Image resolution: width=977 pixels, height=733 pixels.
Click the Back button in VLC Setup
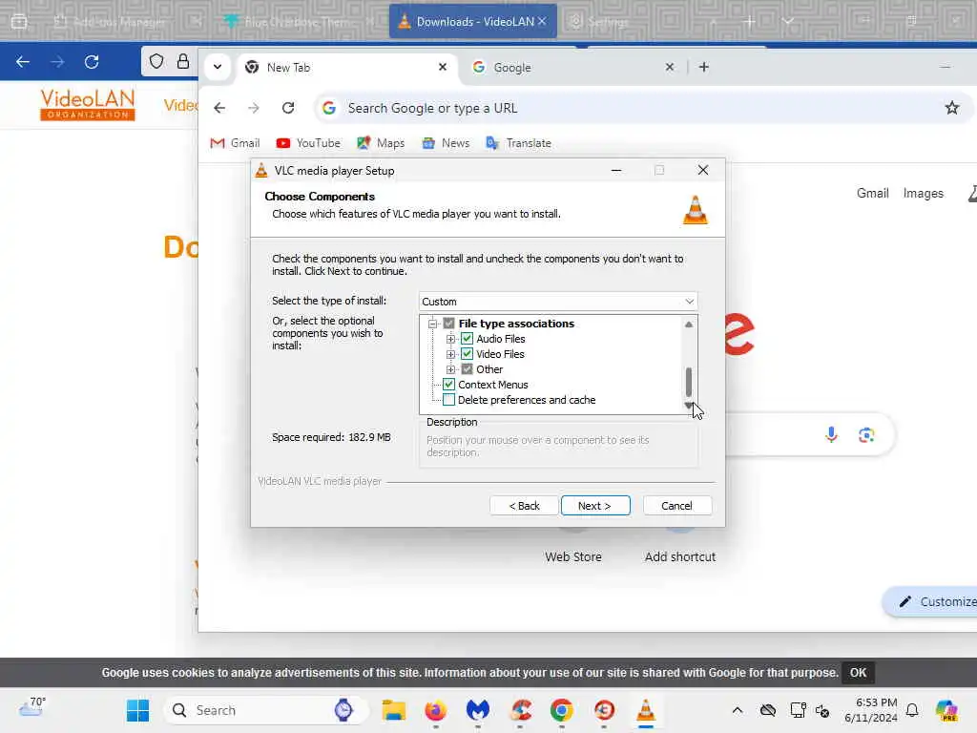tap(524, 506)
